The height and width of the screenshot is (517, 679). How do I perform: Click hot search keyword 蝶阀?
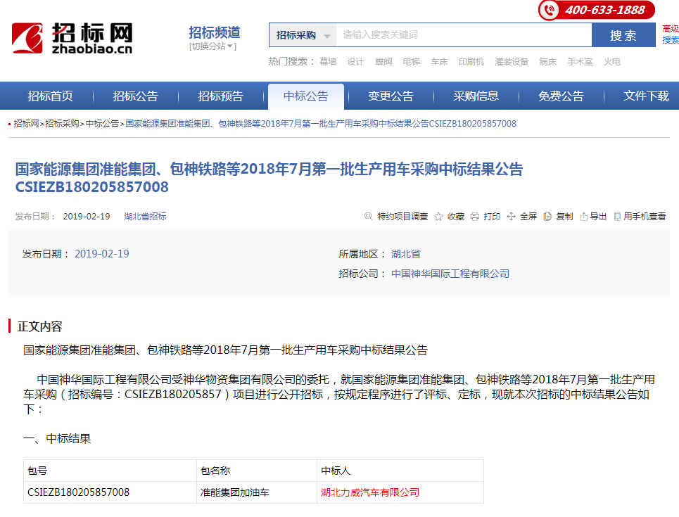383,62
